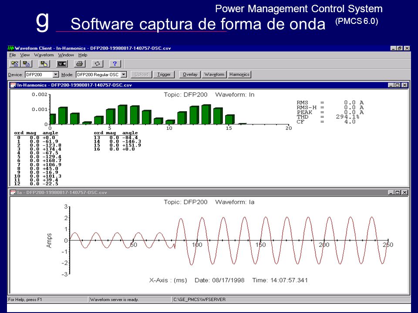Viewport: 418px width, 313px height.
Task: Click the leftmost toolbar icon with arrow
Action: tap(15, 64)
